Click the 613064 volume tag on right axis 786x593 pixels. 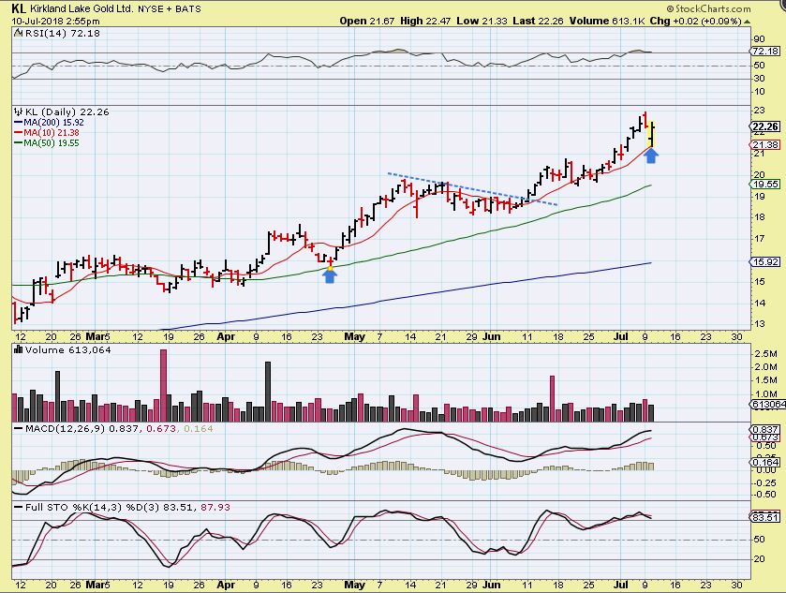tap(767, 405)
